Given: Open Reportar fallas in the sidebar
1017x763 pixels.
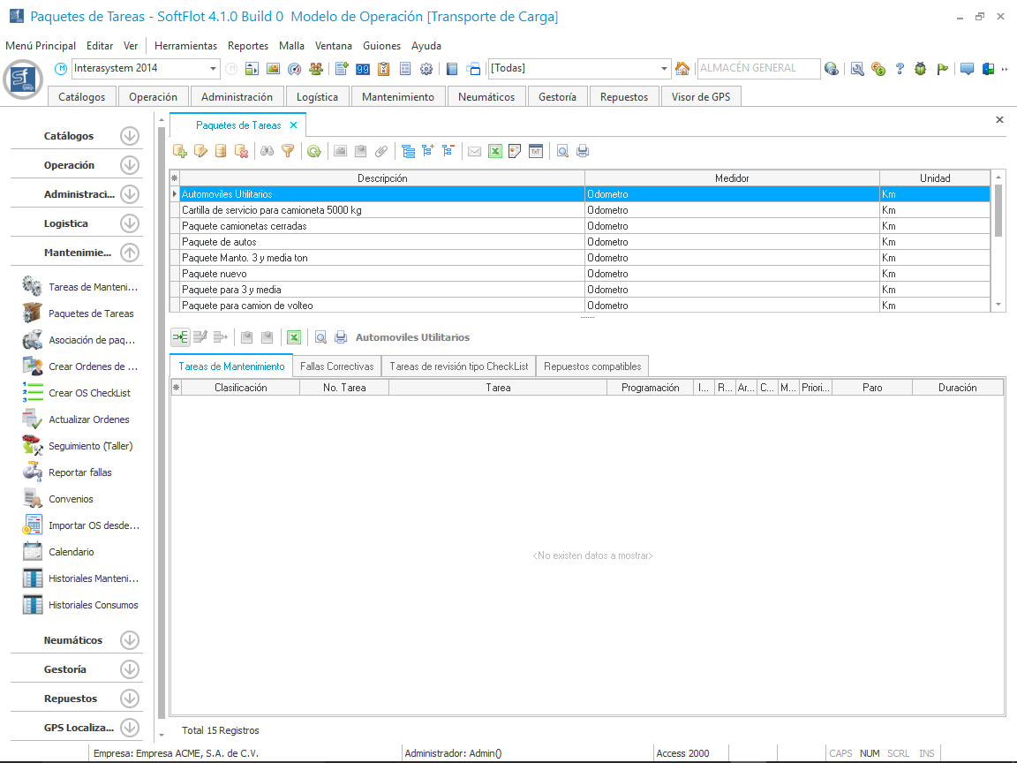Looking at the screenshot, I should pos(79,472).
